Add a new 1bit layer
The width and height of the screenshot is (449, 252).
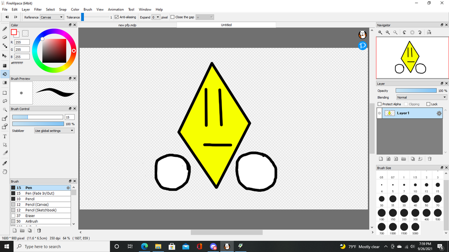396,159
